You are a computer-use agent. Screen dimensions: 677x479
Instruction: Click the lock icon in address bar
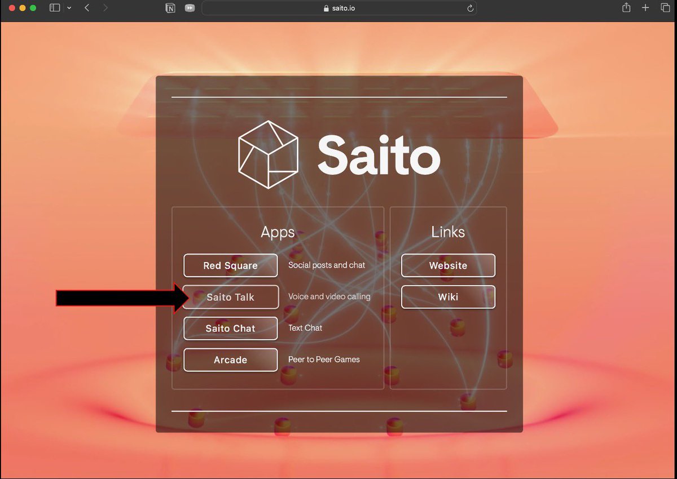[326, 8]
